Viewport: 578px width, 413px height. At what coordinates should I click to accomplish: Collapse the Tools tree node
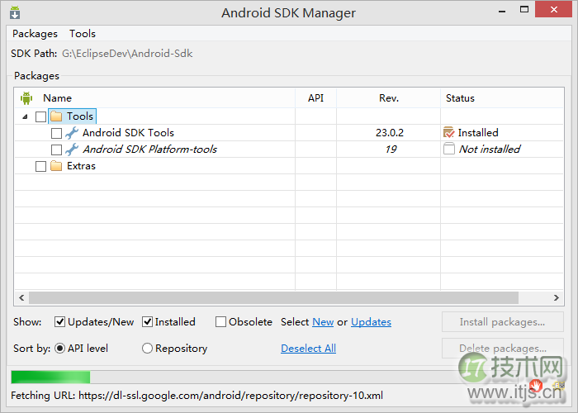point(25,116)
